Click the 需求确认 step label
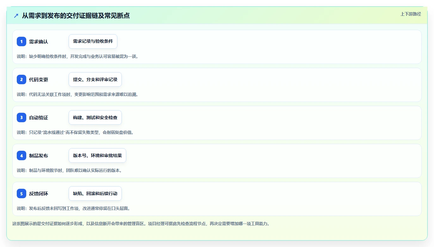The image size is (434, 247). click(39, 41)
